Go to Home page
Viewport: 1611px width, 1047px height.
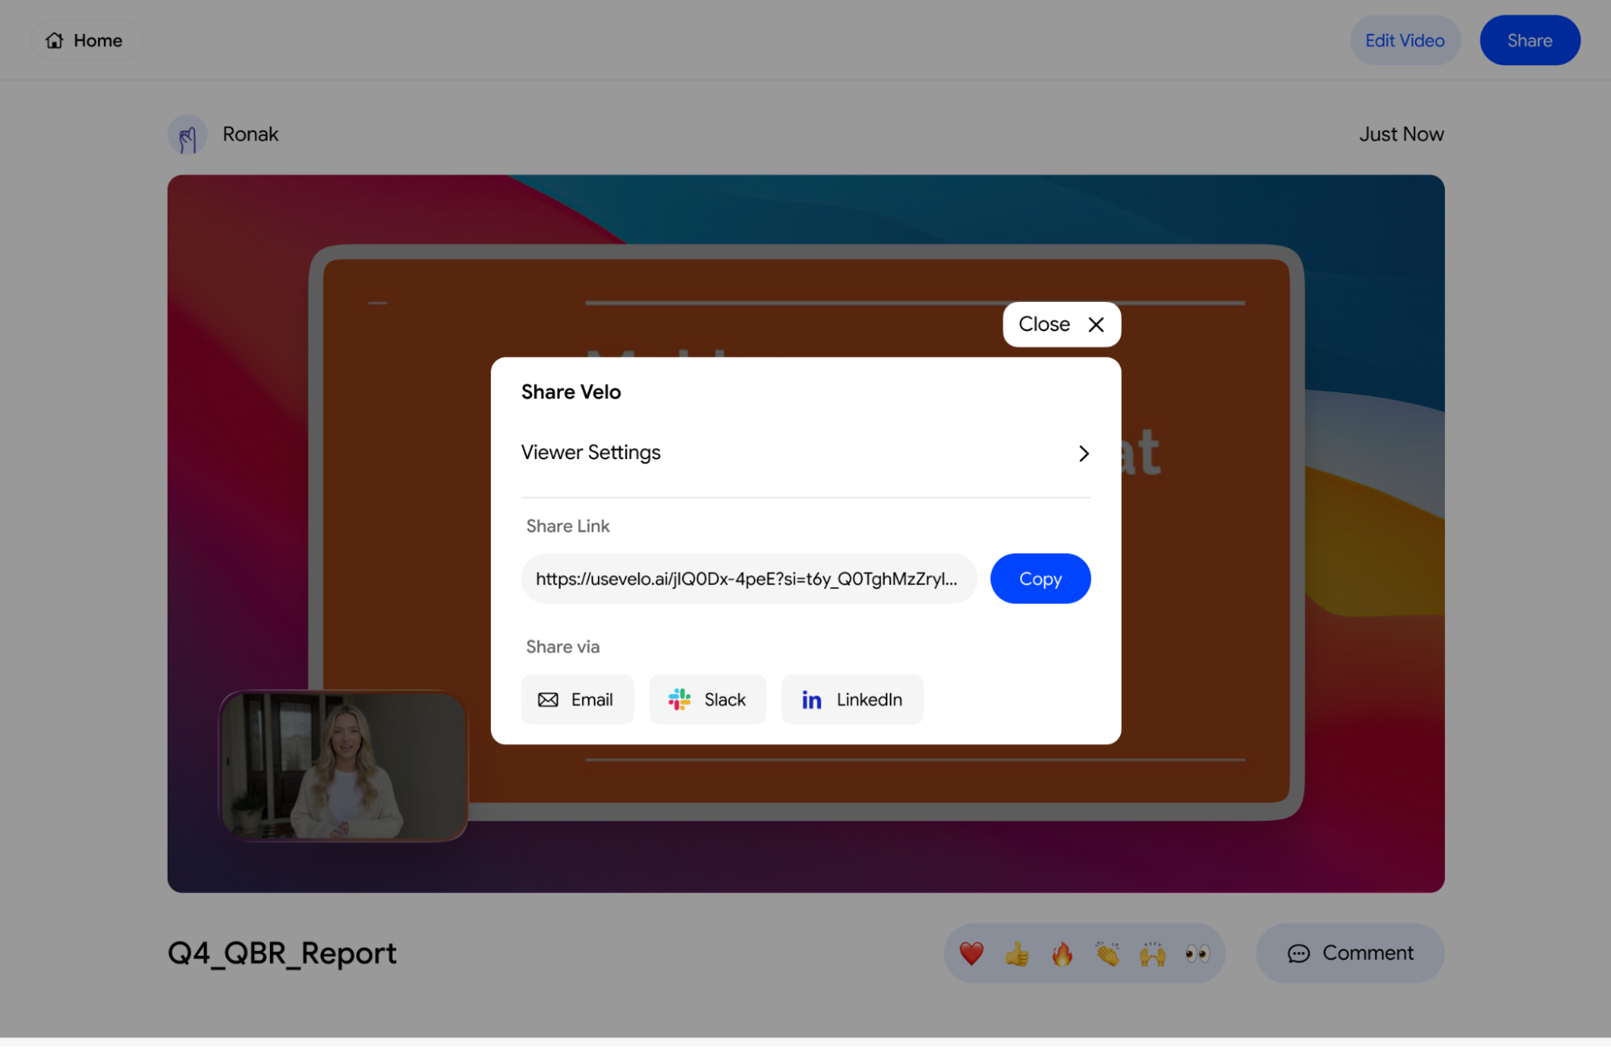pyautogui.click(x=85, y=40)
